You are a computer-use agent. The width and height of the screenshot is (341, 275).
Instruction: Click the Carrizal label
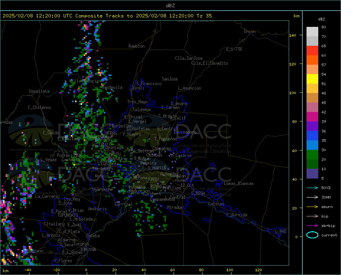tap(124, 204)
